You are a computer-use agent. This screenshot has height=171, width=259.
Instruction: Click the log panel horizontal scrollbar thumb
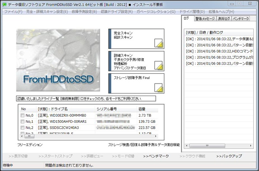pyautogui.click(x=207, y=146)
